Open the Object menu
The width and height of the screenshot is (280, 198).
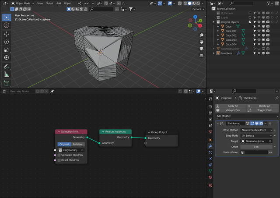tap(68, 3)
